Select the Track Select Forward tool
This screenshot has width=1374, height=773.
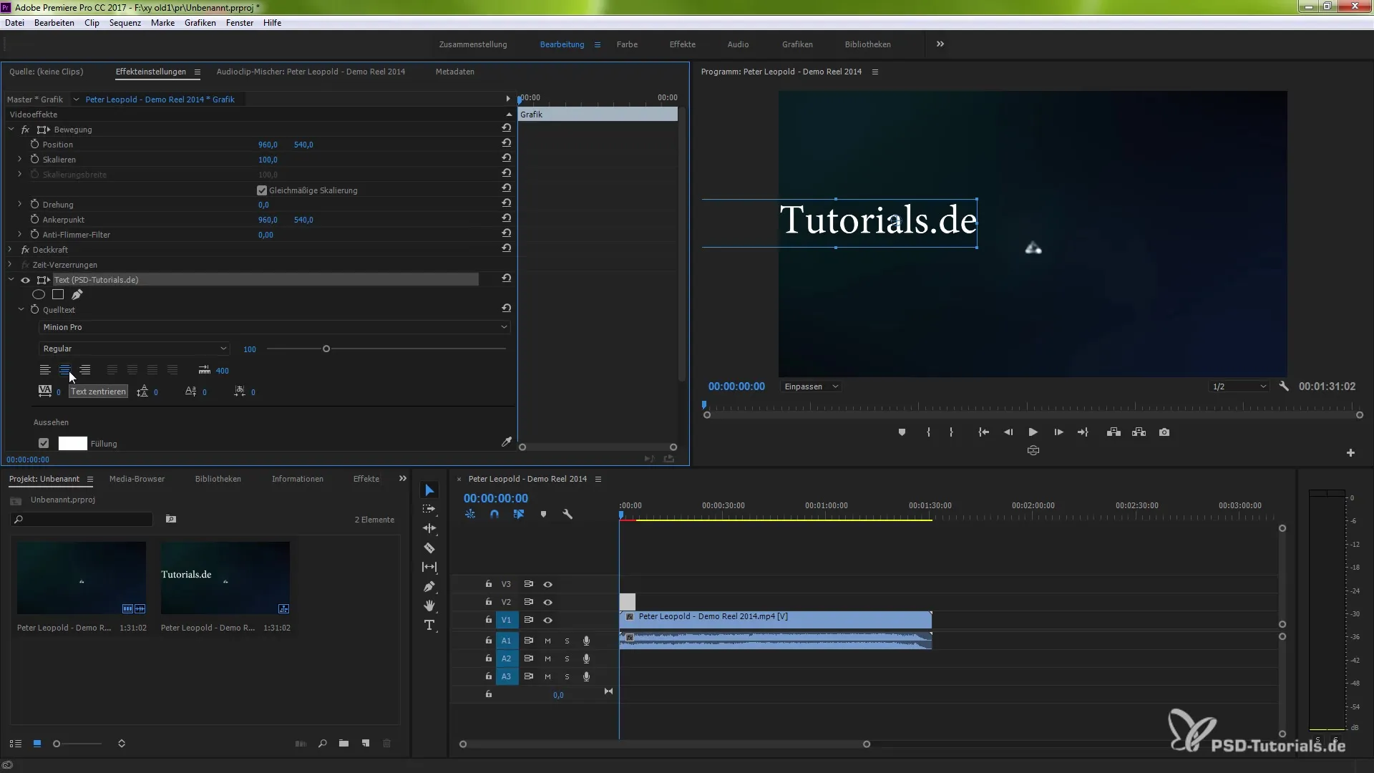click(429, 509)
